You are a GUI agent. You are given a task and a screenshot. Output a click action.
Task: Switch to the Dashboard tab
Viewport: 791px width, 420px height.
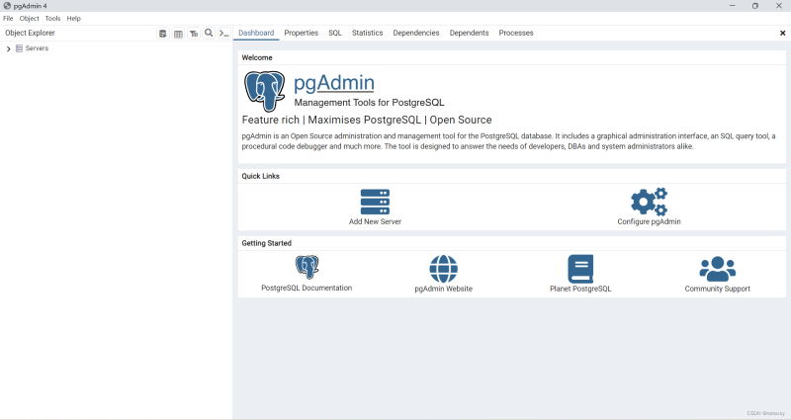point(256,33)
